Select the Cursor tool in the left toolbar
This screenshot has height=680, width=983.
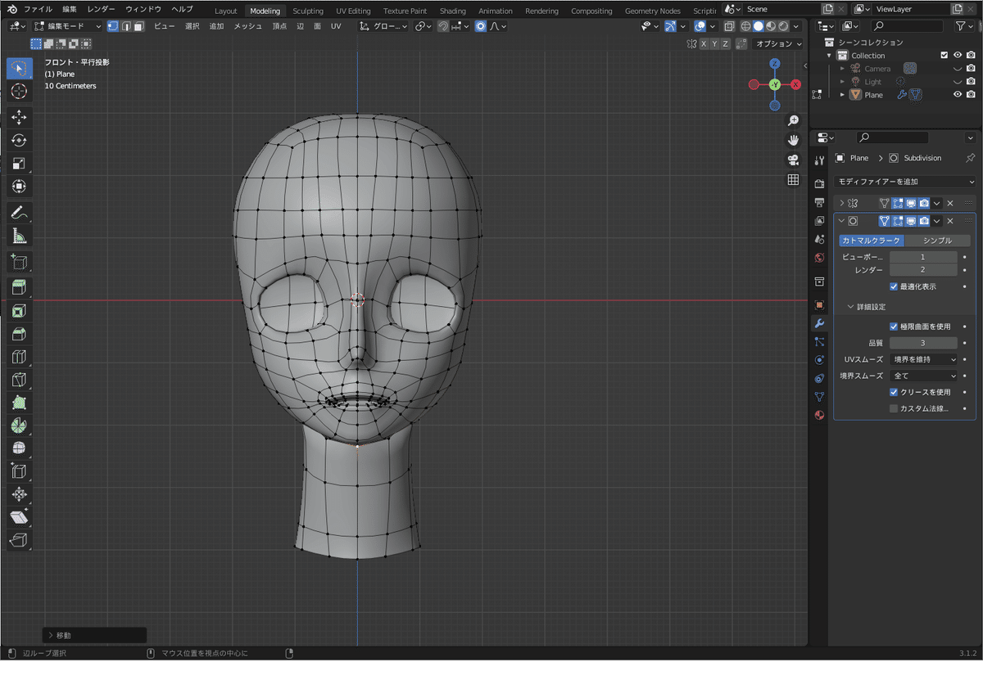pyautogui.click(x=20, y=91)
